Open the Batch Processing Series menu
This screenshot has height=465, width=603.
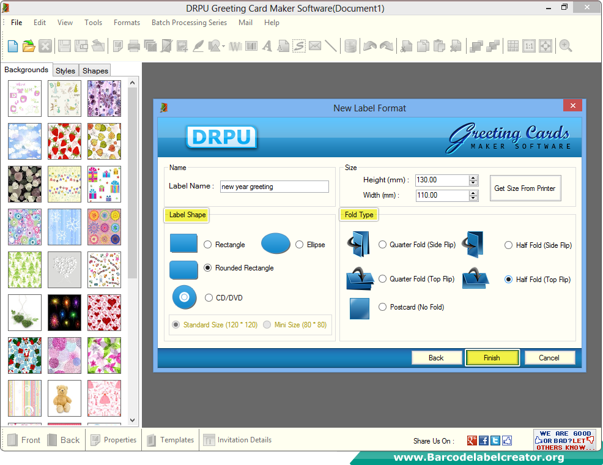[189, 23]
